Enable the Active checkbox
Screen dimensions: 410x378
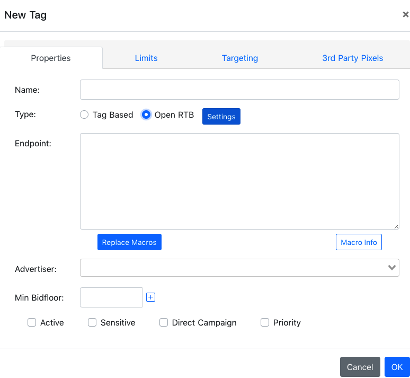[x=32, y=322]
